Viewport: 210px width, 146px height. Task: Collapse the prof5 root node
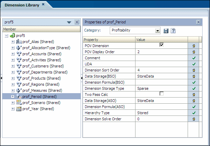[6, 36]
